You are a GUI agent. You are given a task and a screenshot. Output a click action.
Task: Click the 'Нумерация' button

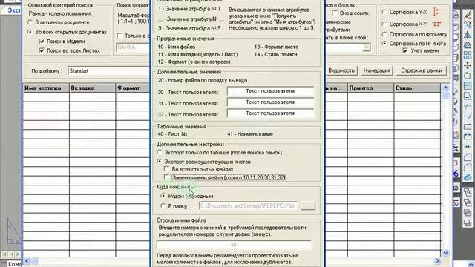377,70
